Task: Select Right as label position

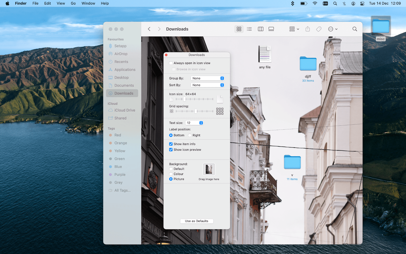Action: coord(189,135)
